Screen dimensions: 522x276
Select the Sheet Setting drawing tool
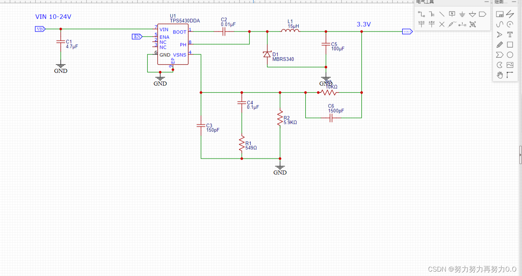click(500, 14)
